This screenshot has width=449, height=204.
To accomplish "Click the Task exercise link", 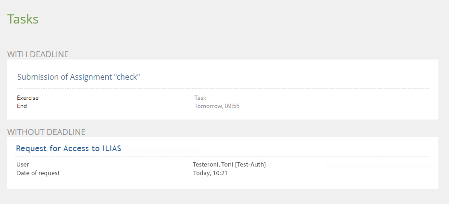I will [200, 98].
